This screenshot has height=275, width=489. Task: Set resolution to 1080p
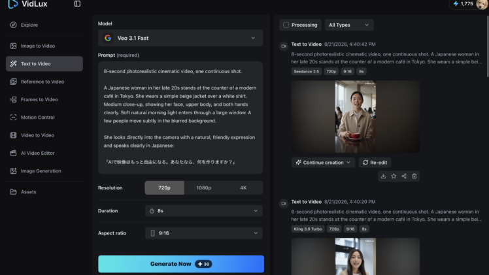point(204,188)
